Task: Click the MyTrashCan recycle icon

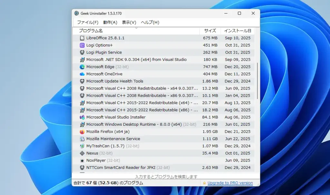Action: [x=82, y=146]
